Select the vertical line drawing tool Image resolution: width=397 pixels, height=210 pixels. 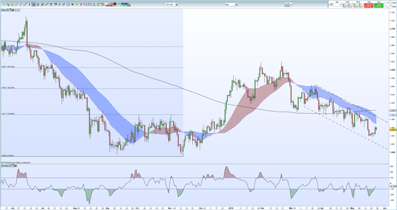click(x=29, y=5)
